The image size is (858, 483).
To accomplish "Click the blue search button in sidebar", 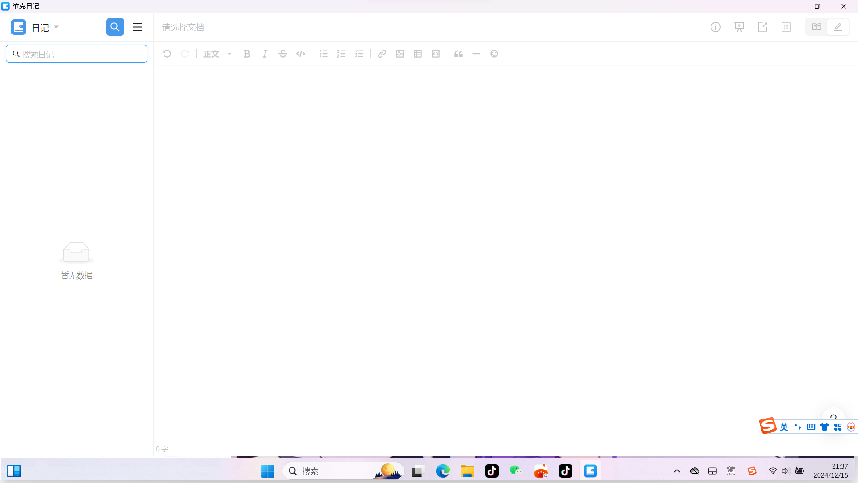I will 115,27.
